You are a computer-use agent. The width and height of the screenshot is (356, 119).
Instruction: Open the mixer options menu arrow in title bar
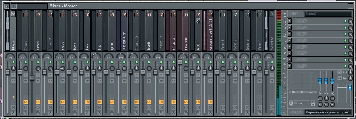(x=6, y=6)
